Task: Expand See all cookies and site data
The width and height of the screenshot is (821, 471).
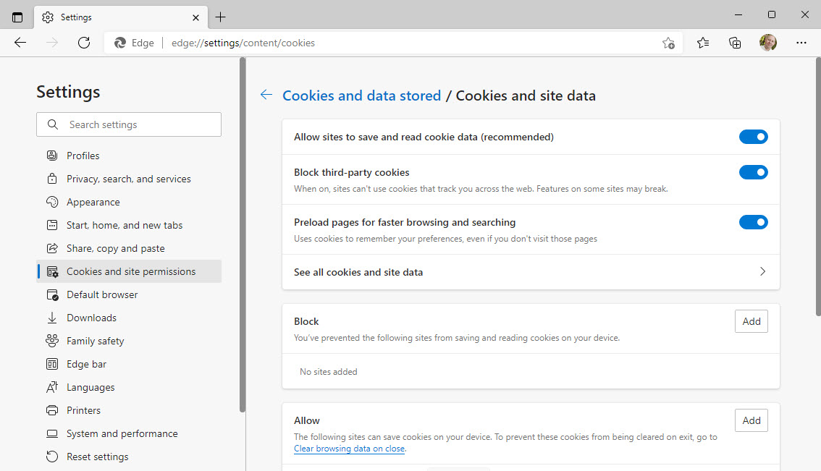Action: [531, 272]
